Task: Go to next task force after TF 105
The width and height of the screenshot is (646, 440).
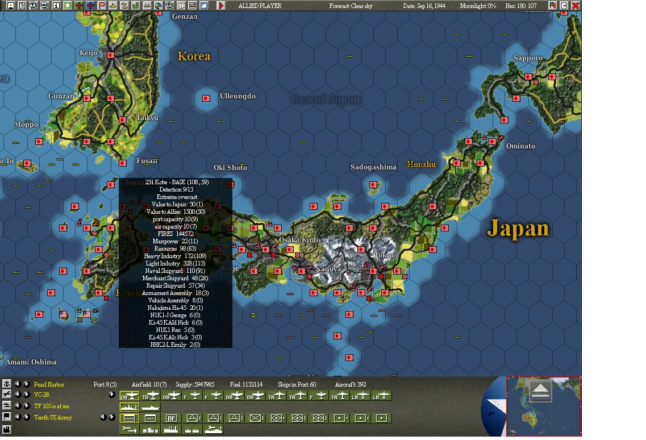Action: [26, 406]
